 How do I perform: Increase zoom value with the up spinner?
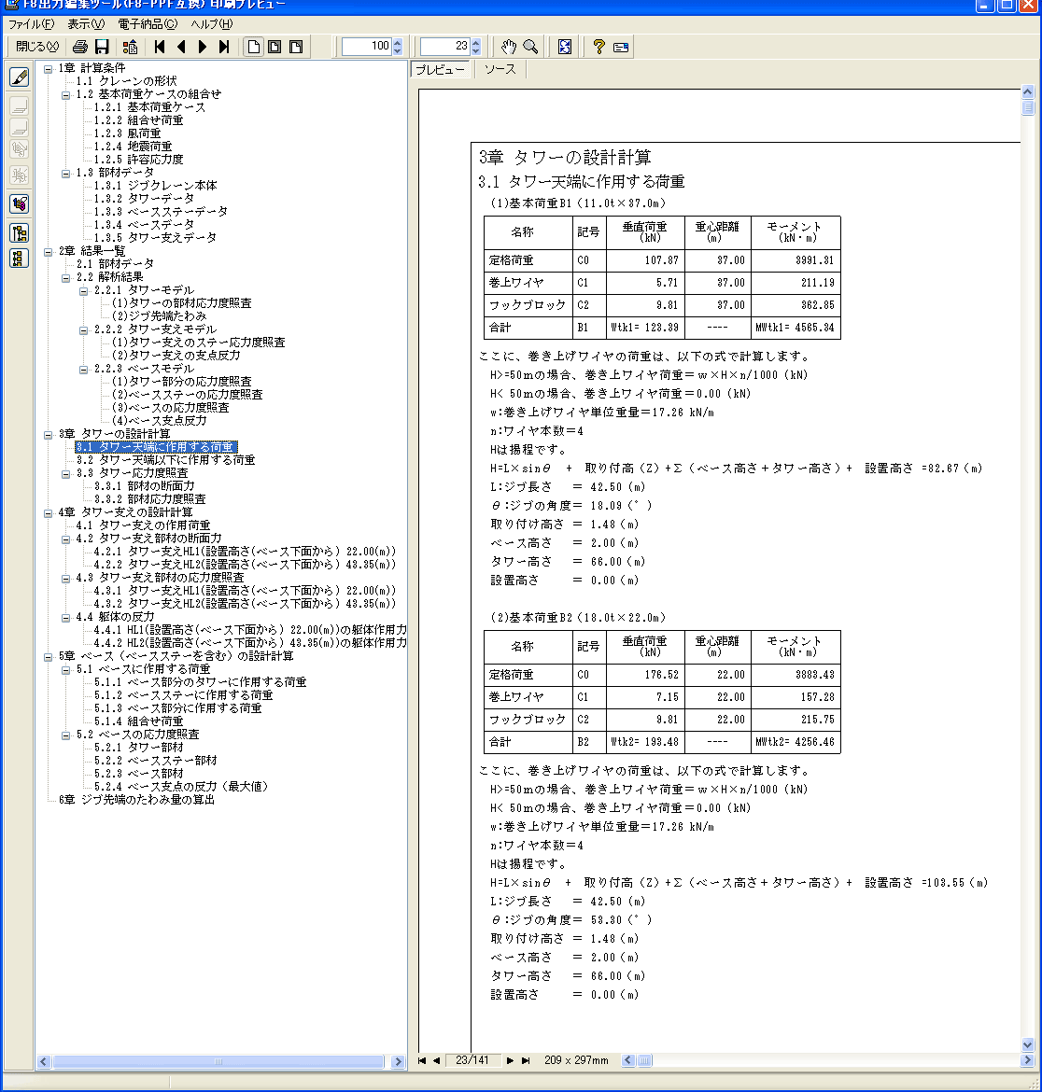pos(398,43)
